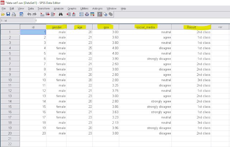This screenshot has height=147, width=230.
Task: Open the Variables info icon with question mark
Action: pos(53,14)
